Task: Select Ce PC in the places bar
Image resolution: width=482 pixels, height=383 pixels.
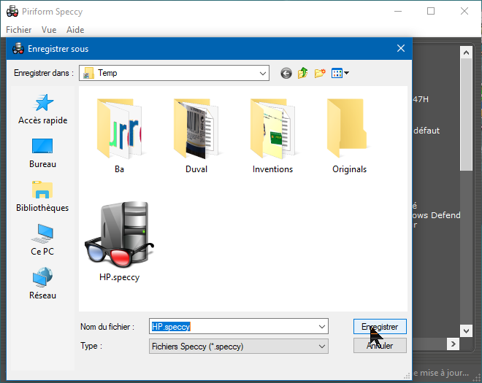Action: click(x=43, y=241)
